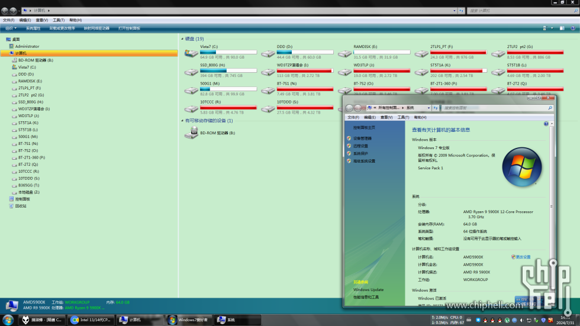Open System protection link in System window
This screenshot has height=326, width=580.
point(360,153)
